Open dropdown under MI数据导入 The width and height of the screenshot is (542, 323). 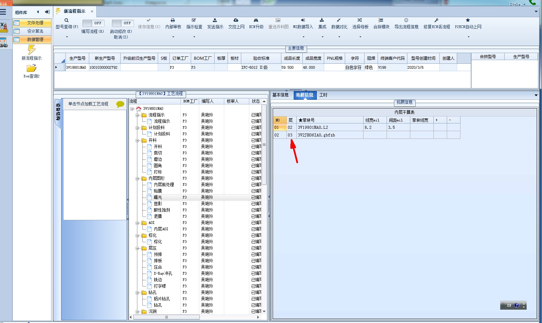click(303, 37)
